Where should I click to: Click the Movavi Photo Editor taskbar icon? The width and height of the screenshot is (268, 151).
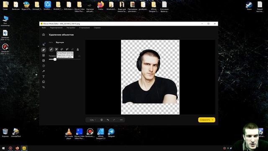pyautogui.click(x=24, y=148)
